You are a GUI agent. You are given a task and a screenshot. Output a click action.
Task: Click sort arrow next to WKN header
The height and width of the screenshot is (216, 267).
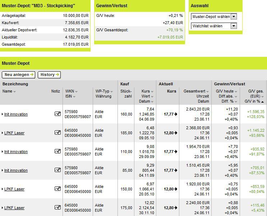76,92
